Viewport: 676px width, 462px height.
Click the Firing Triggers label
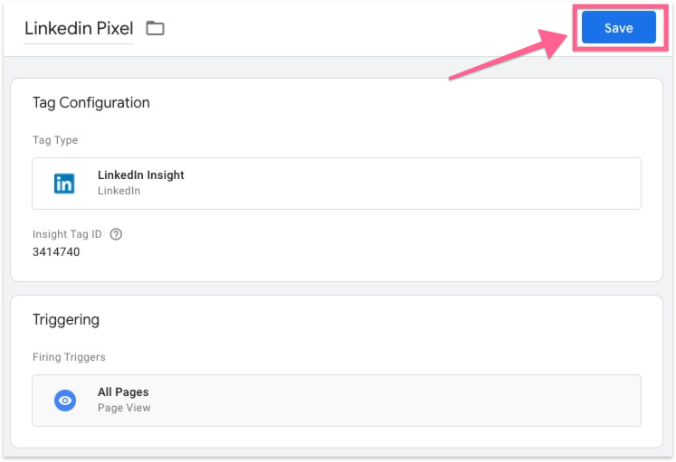pos(69,357)
